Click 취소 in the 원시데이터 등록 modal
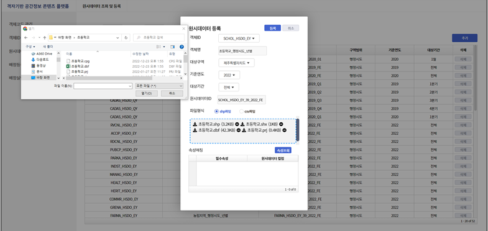This screenshot has height=231, width=488. pos(291,28)
